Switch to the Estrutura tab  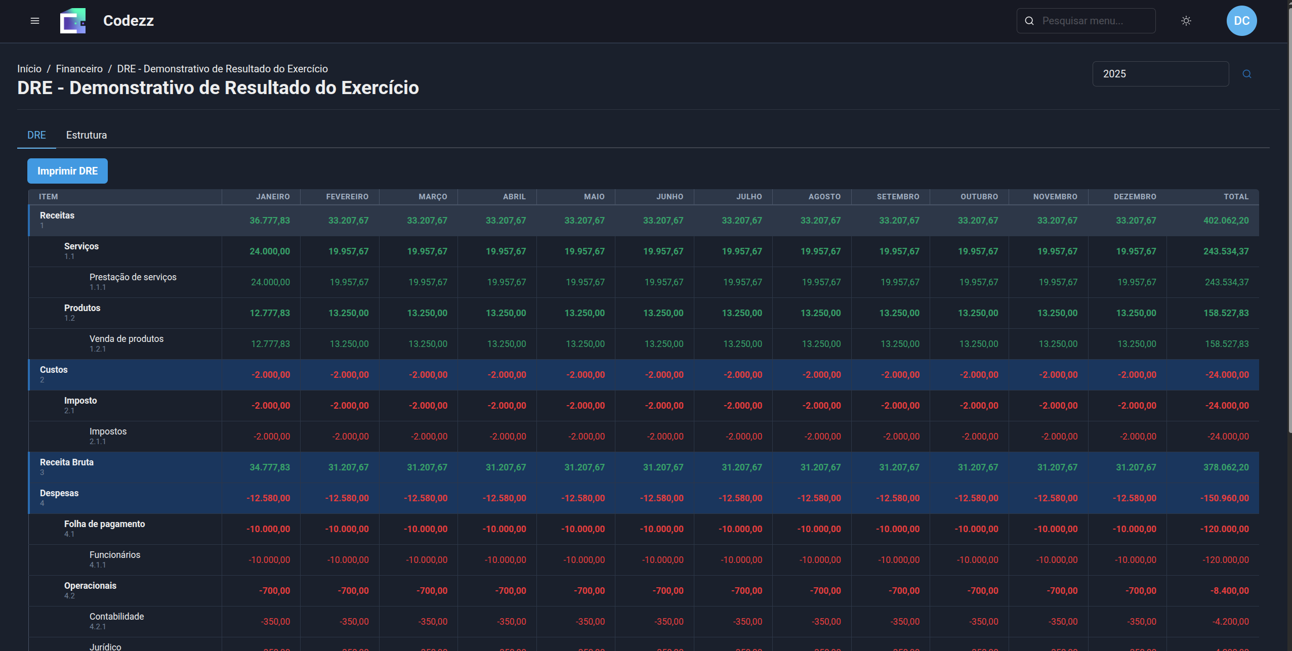tap(87, 135)
